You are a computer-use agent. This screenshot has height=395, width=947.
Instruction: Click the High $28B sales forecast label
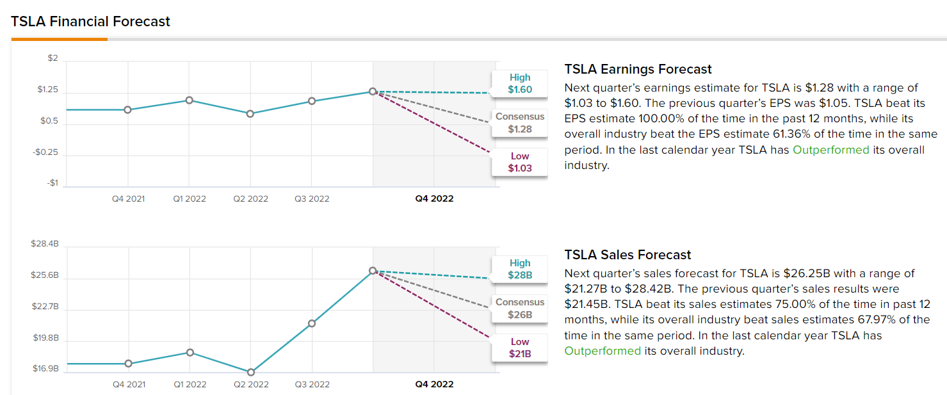[x=520, y=270]
